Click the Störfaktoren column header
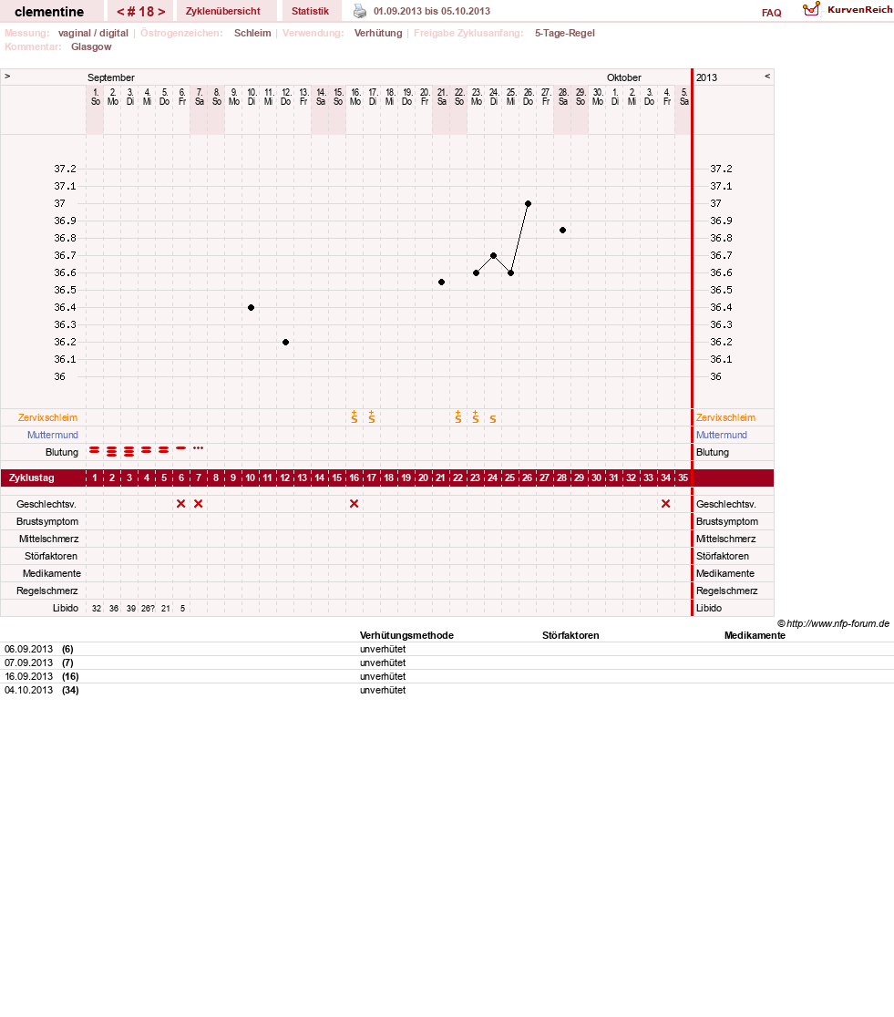This screenshot has height=1017, width=894. point(570,636)
